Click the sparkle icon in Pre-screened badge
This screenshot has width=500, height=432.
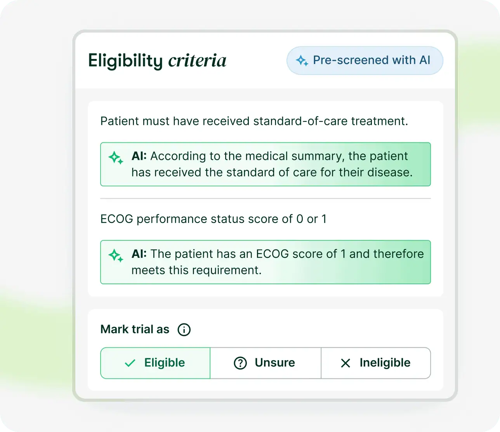tap(302, 60)
